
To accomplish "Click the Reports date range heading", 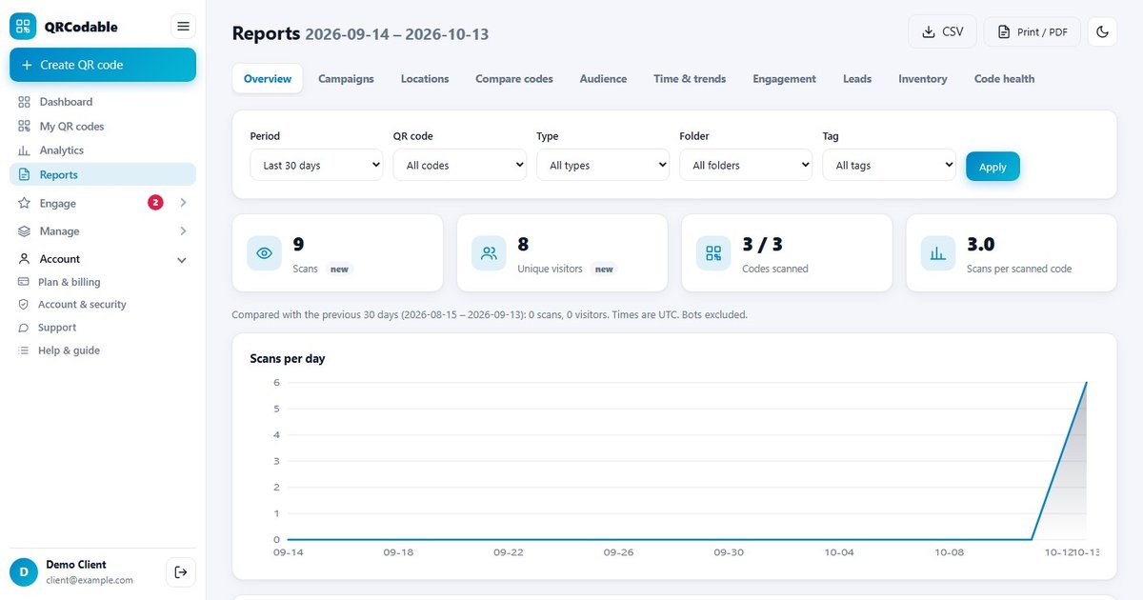I will 396,35.
